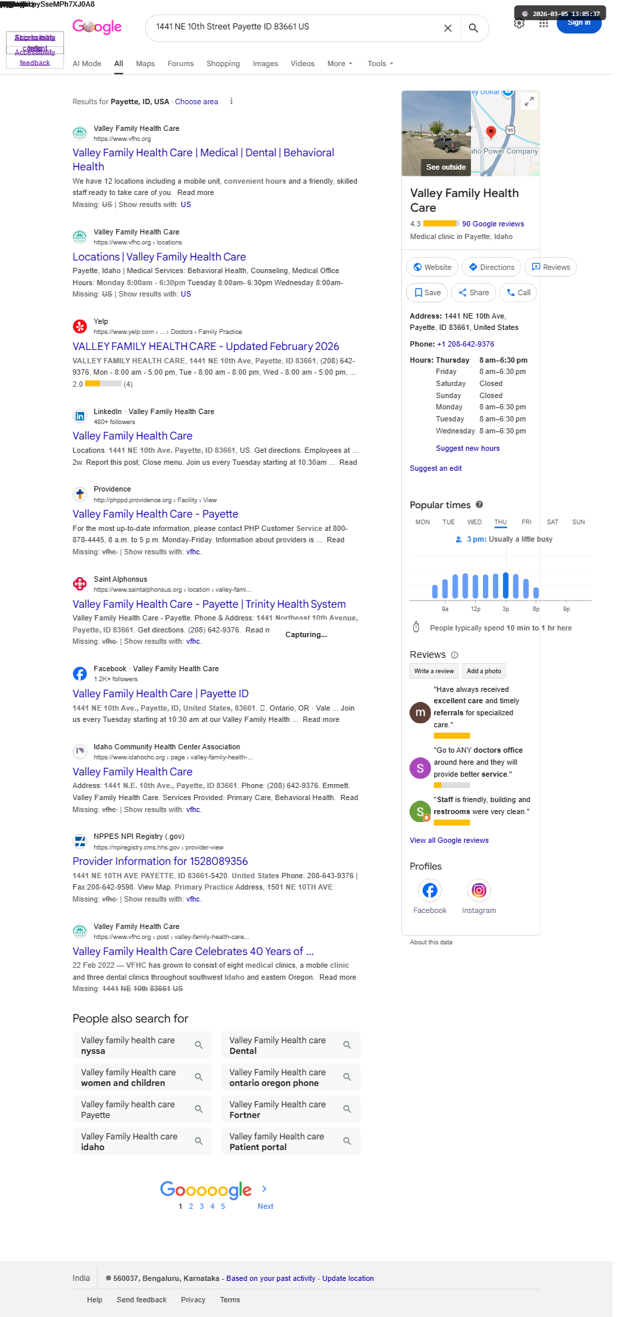Click the NPPES NPI Registry favicon
This screenshot has height=1317, width=619.
pyautogui.click(x=79, y=841)
